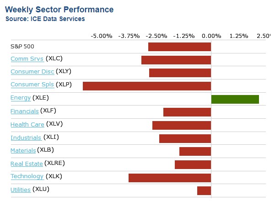Open the Financials sector link

coord(24,111)
